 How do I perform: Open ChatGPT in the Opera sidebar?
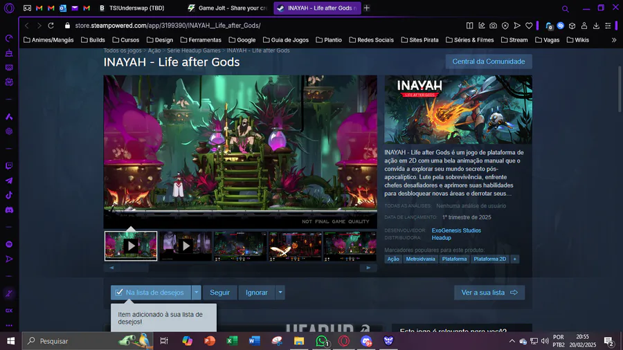(9, 131)
